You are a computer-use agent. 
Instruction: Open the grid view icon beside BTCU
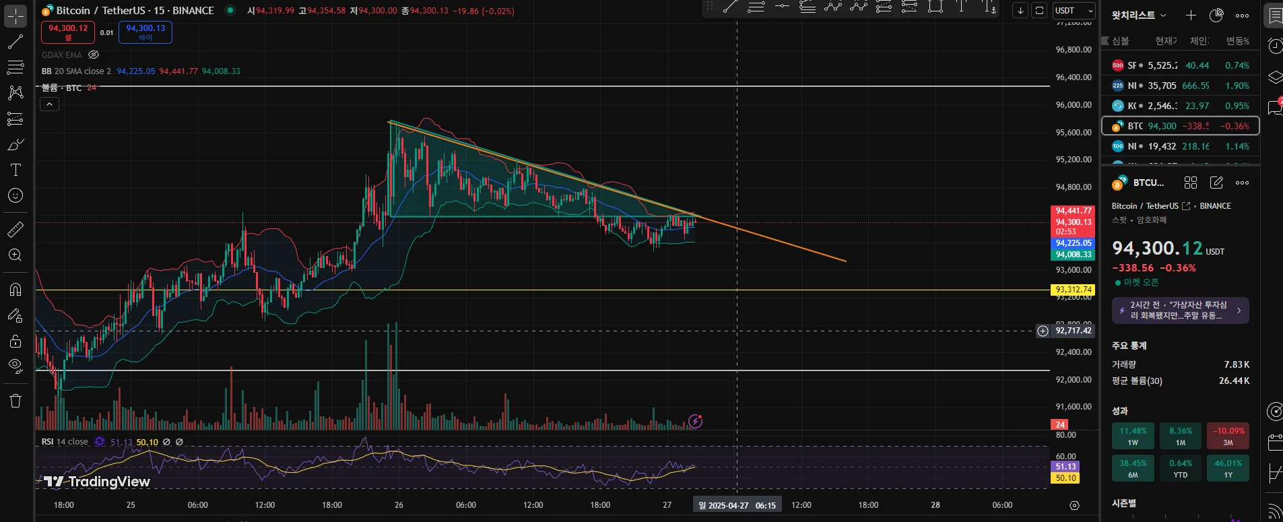(x=1191, y=183)
